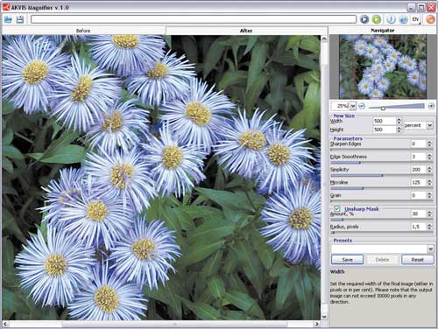Click the horizontal scroll-left arrow
The image size is (438, 329).
tap(5, 324)
